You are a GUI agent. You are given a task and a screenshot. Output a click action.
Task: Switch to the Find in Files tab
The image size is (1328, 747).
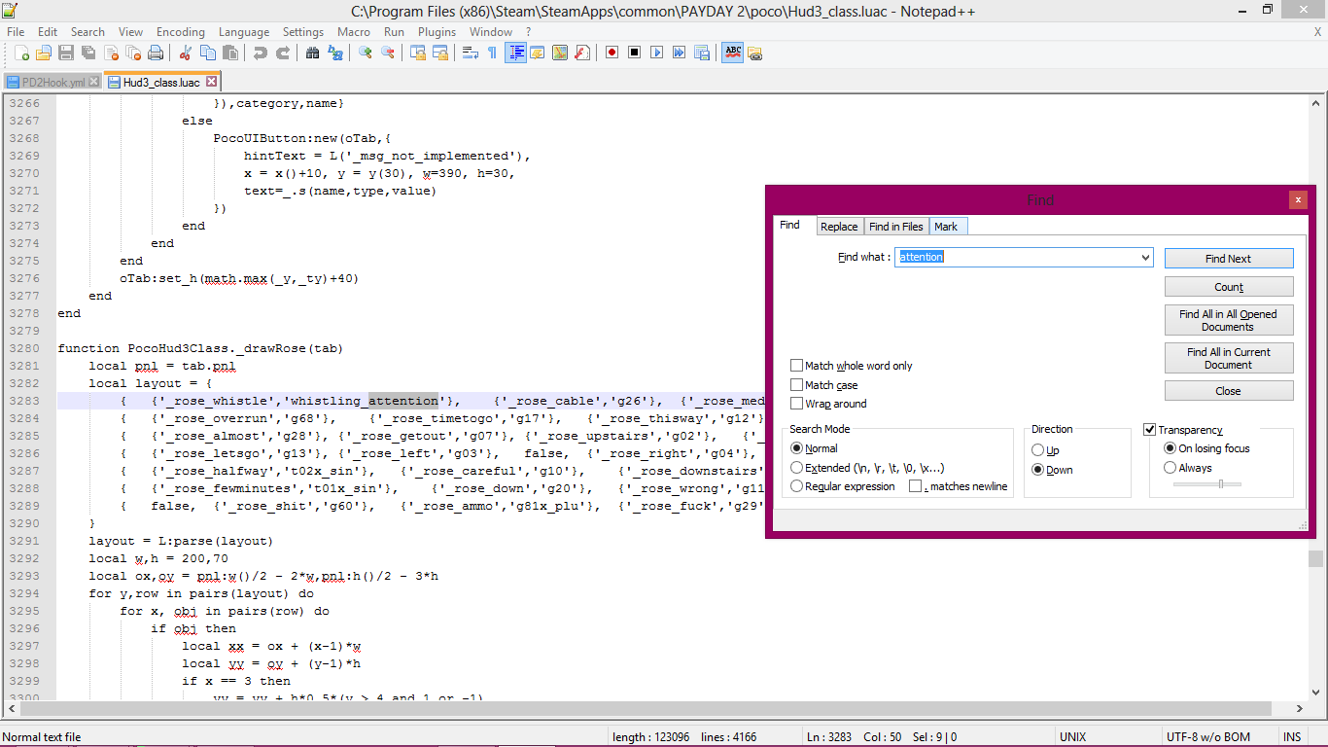click(x=896, y=227)
